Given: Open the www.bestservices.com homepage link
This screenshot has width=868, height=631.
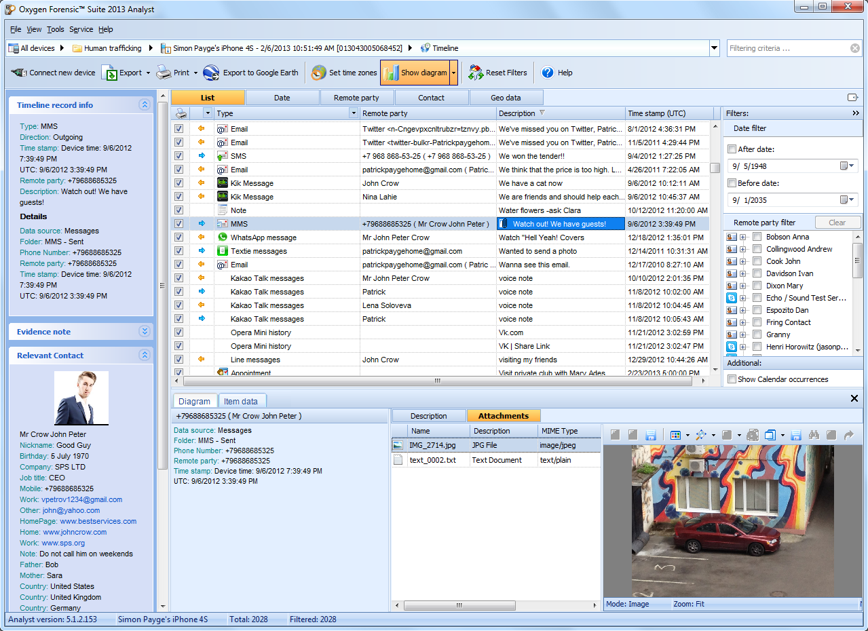Looking at the screenshot, I should click(98, 521).
